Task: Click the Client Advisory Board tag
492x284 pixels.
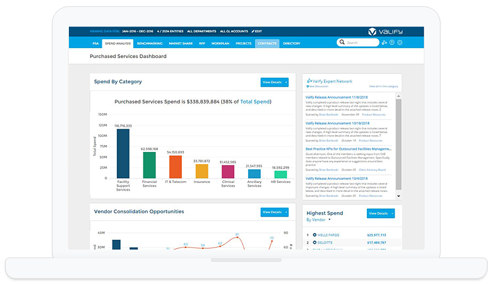Action: 372,170
